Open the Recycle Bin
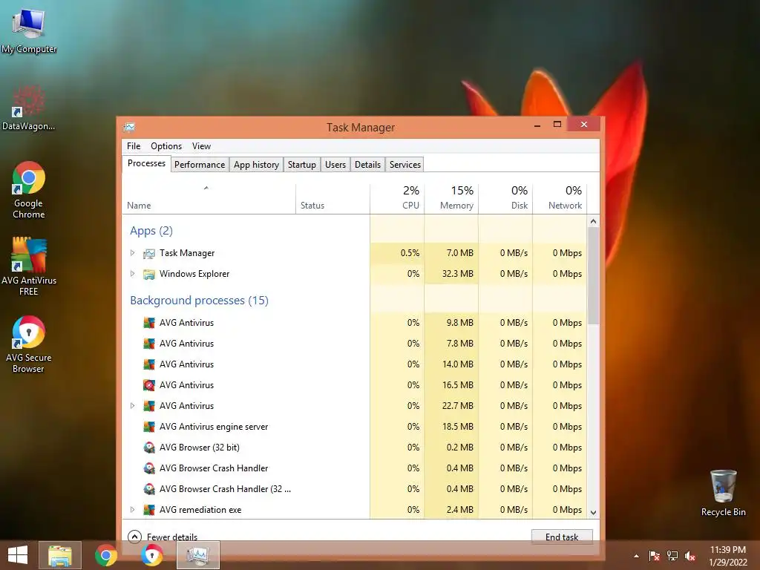This screenshot has height=570, width=760. coord(723,493)
